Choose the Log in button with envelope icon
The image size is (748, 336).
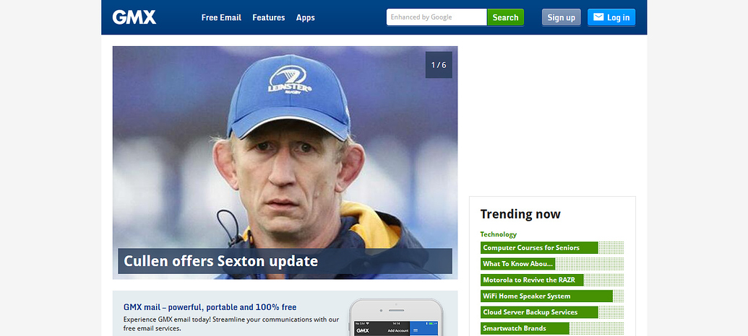tap(611, 17)
